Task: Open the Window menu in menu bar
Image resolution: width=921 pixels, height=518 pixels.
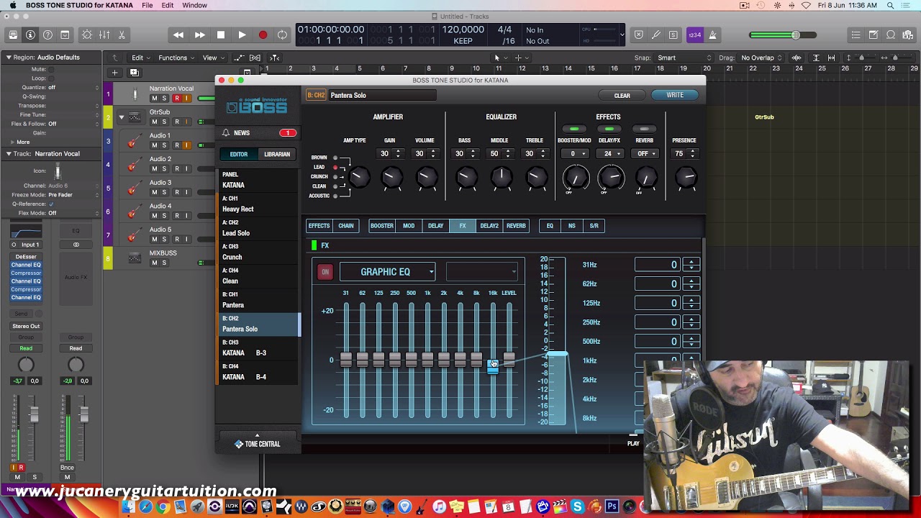Action: tap(194, 5)
